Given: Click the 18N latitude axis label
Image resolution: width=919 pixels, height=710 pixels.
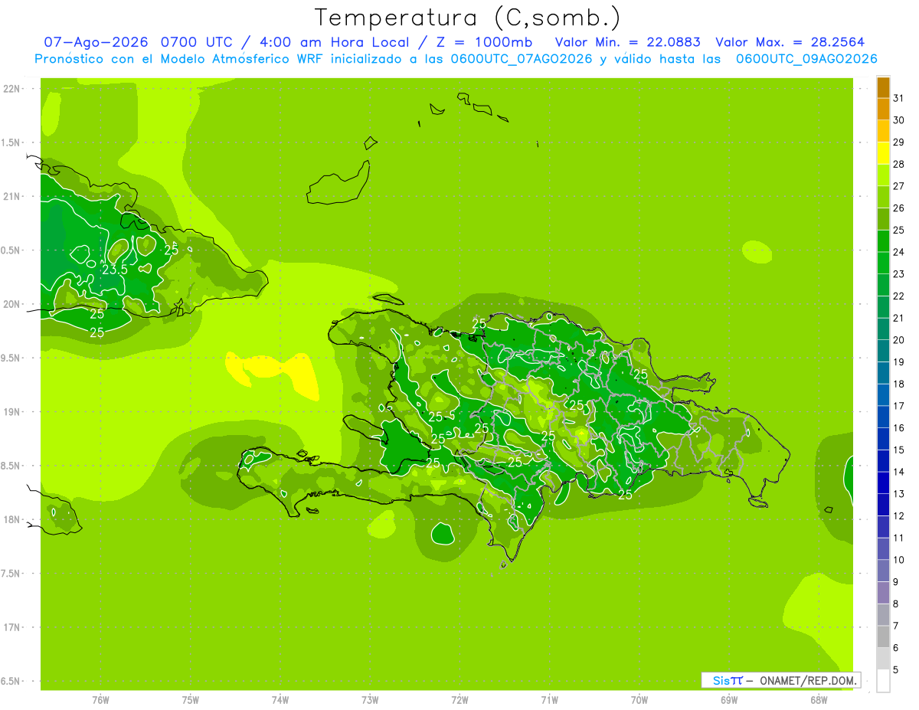Looking at the screenshot, I should (11, 520).
